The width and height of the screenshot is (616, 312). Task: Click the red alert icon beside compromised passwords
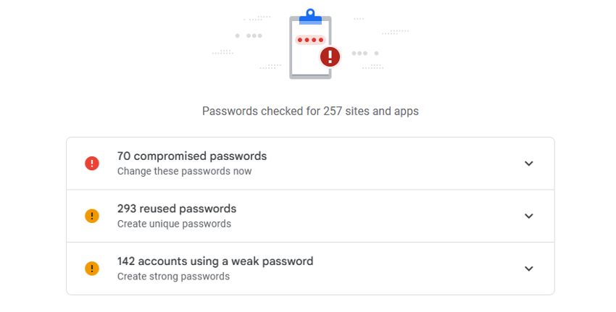[x=92, y=164]
